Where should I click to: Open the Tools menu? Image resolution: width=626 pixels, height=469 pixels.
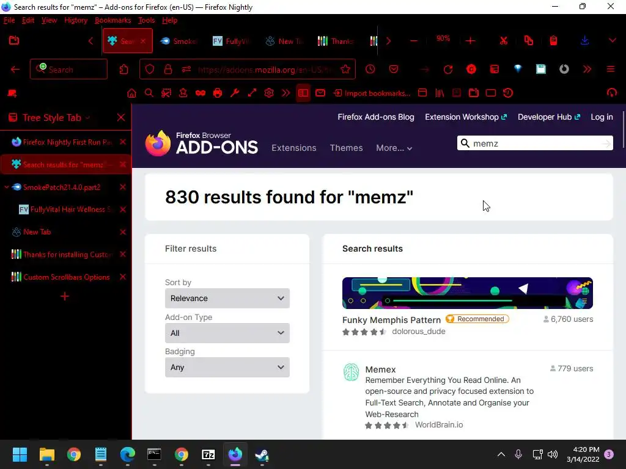147,20
